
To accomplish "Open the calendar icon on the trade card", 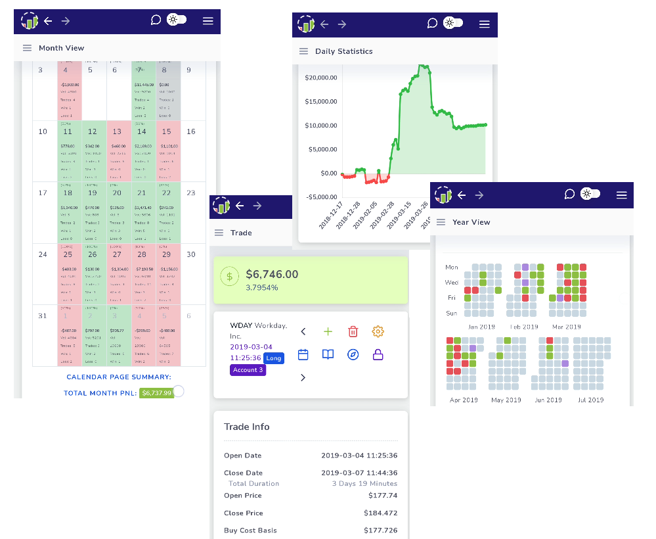I will click(303, 355).
